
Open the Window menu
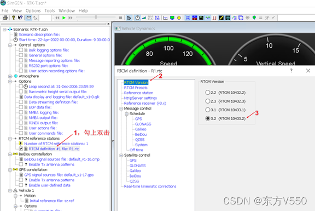click(x=67, y=10)
